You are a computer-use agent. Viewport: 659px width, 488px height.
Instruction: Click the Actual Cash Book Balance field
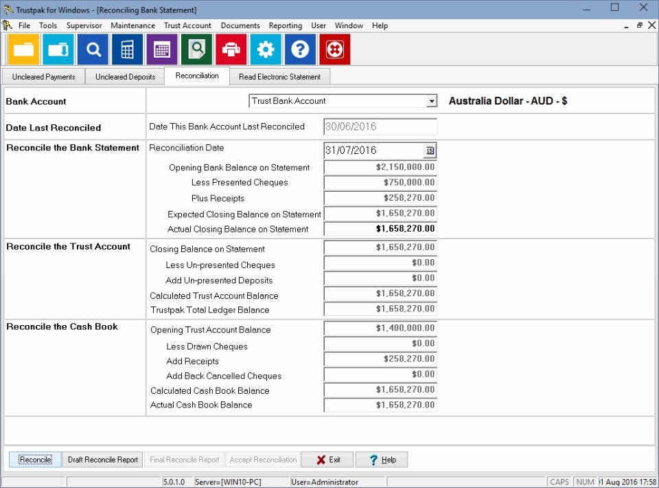380,405
